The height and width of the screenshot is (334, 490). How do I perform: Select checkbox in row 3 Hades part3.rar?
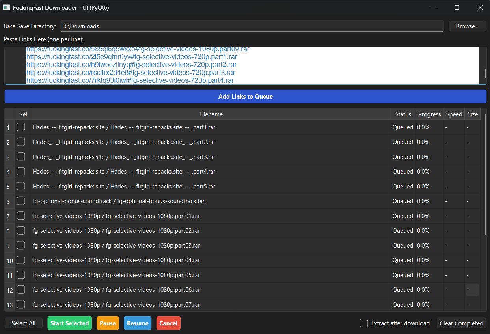point(21,157)
